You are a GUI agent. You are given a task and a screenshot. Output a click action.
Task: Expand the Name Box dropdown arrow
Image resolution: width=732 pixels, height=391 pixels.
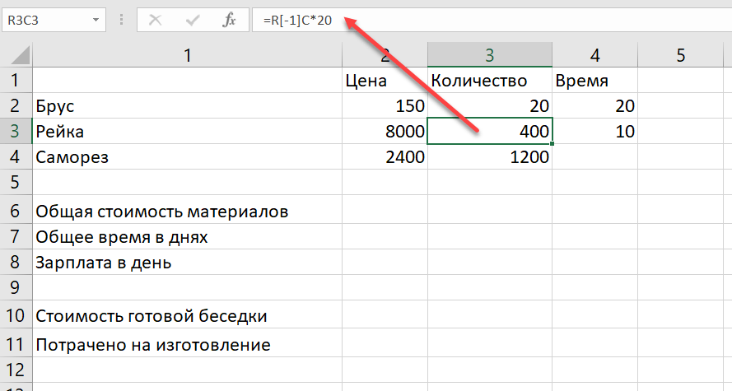click(x=98, y=19)
